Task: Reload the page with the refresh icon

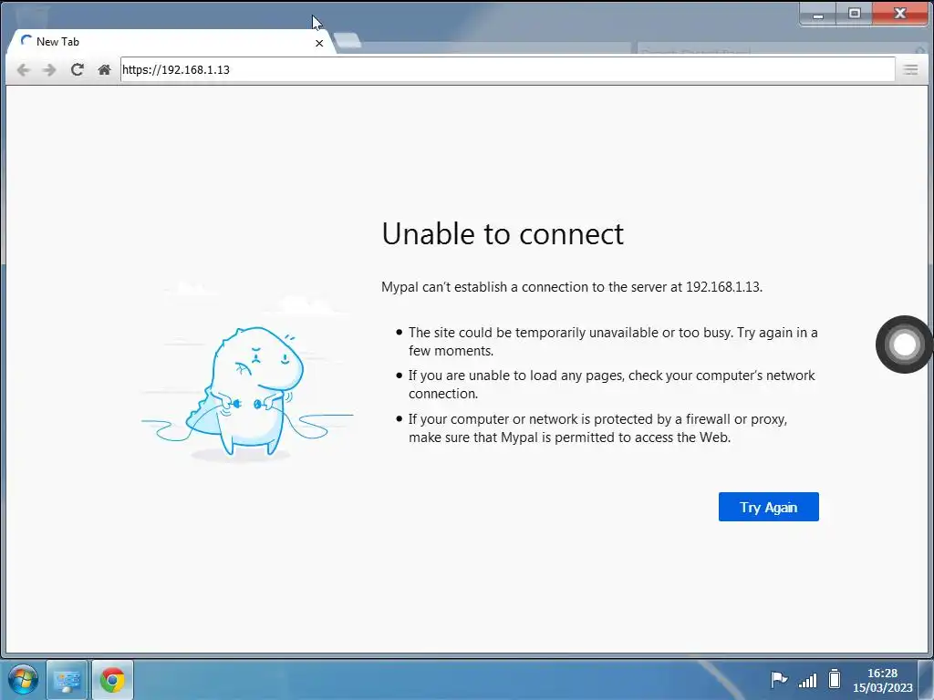Action: click(x=77, y=69)
